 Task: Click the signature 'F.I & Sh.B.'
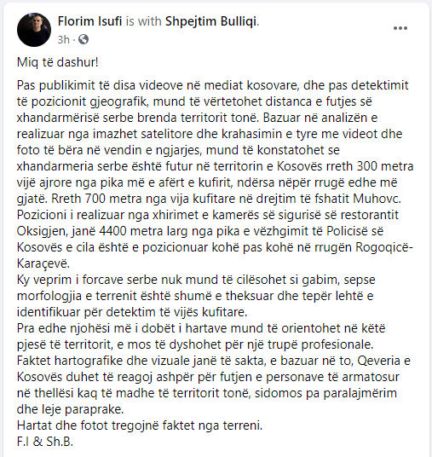click(x=45, y=442)
